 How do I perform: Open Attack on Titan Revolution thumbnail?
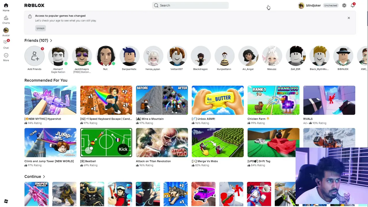click(162, 143)
